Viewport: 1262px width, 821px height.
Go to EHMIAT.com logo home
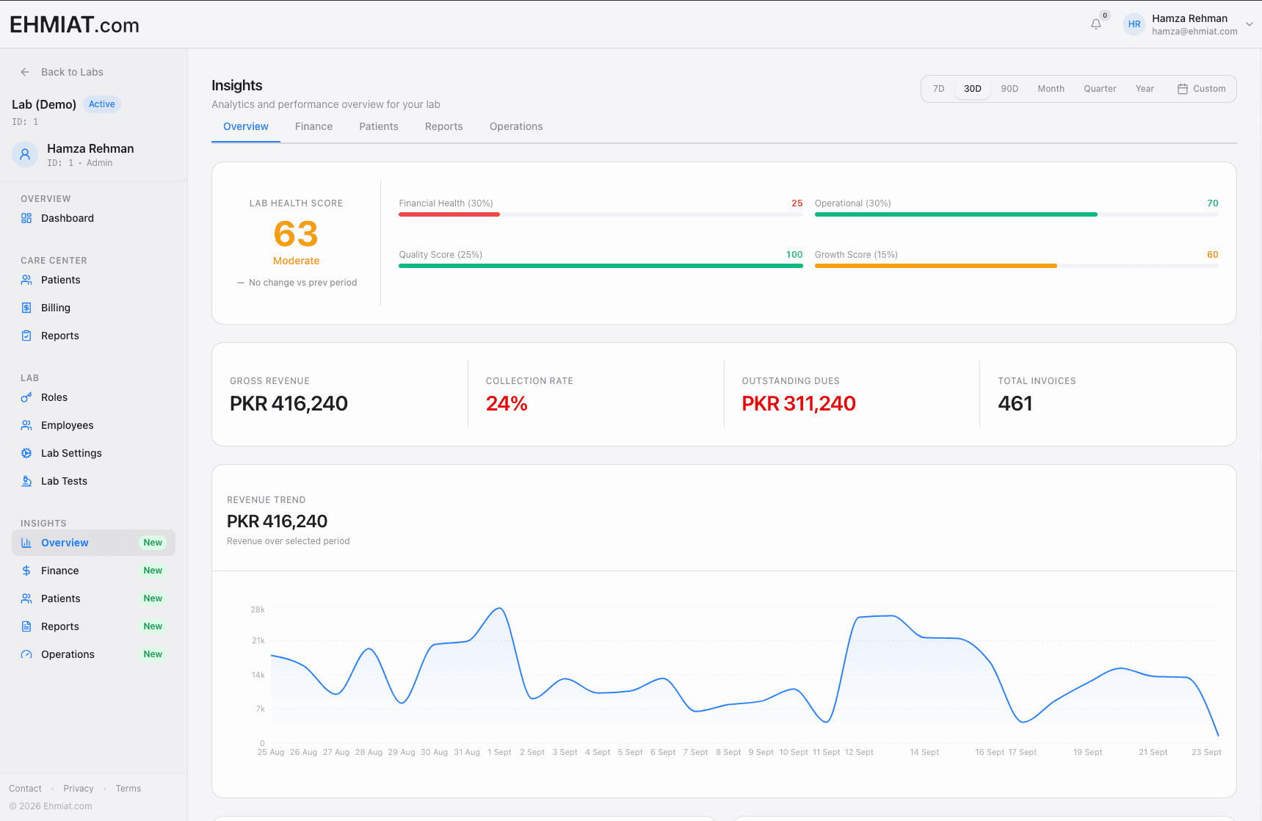(x=74, y=25)
